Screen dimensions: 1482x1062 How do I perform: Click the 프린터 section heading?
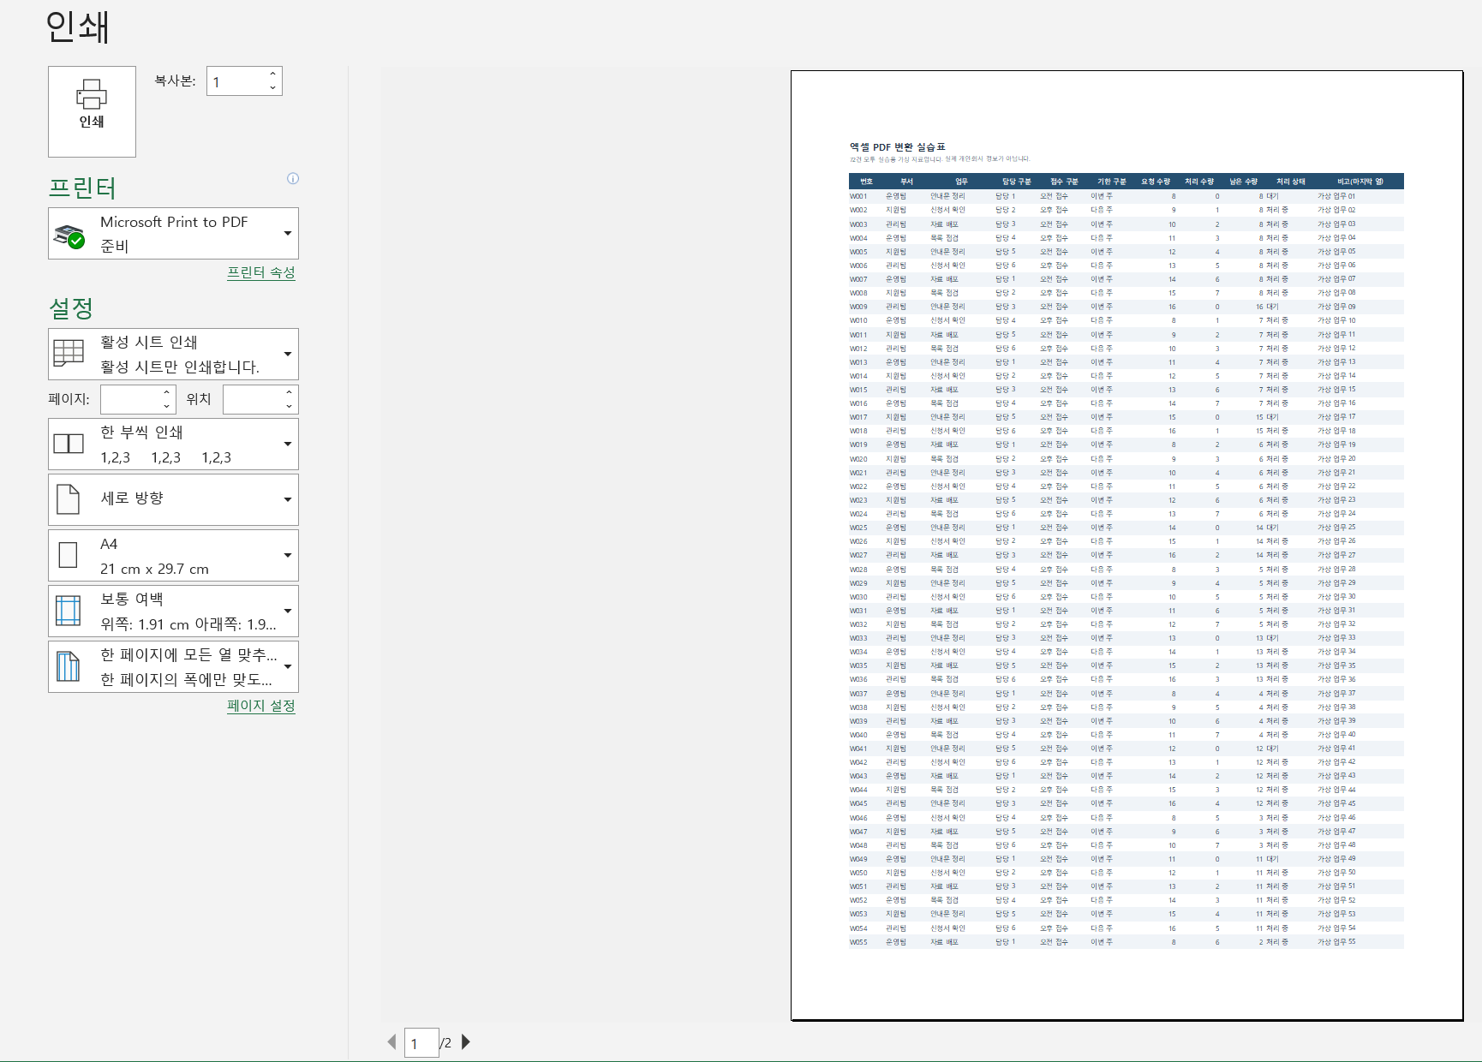(82, 187)
